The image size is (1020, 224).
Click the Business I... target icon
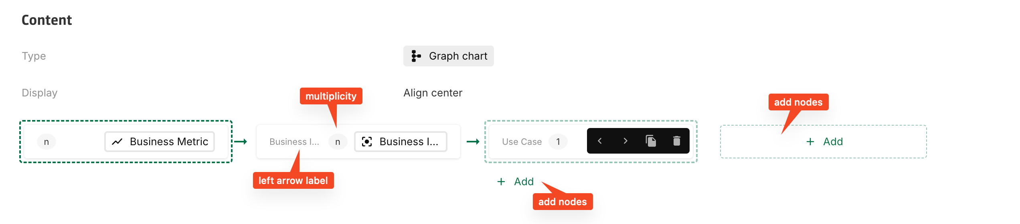pyautogui.click(x=367, y=142)
